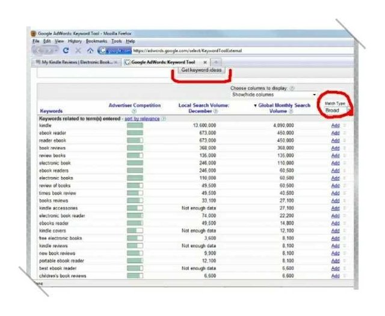Open a new tab with plus button

[x=217, y=62]
